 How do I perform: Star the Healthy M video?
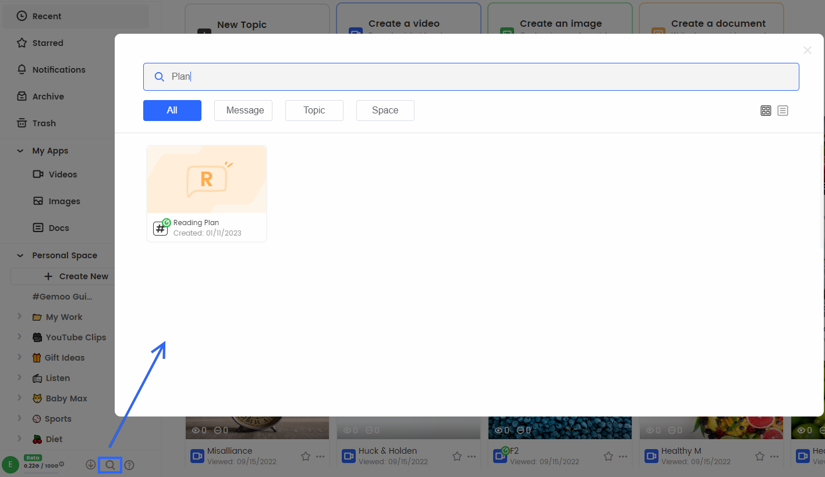(760, 456)
